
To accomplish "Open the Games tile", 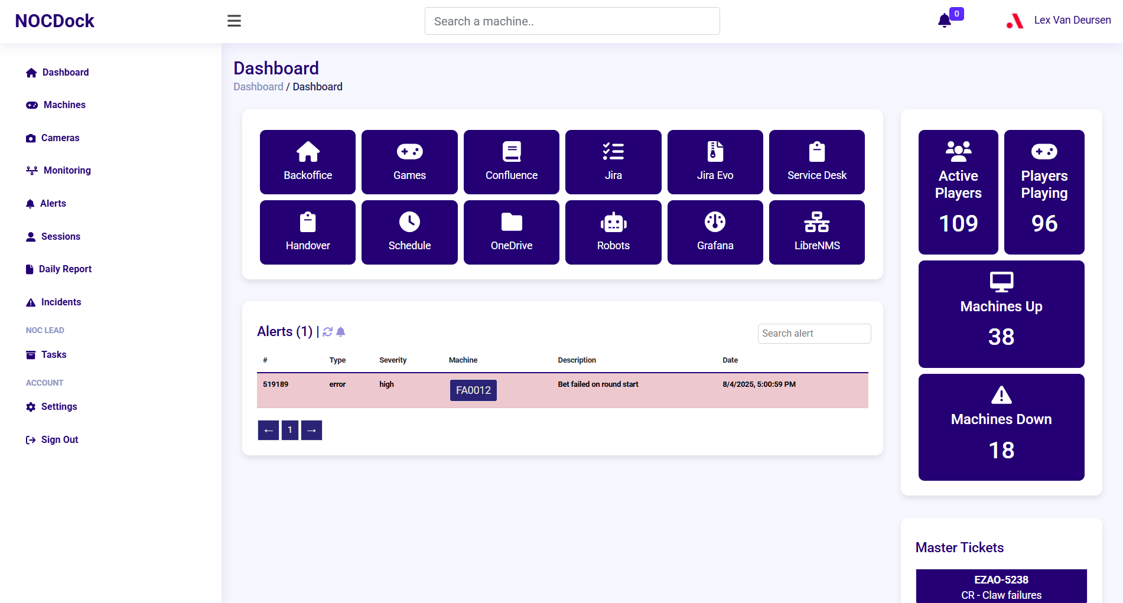I will pos(409,162).
